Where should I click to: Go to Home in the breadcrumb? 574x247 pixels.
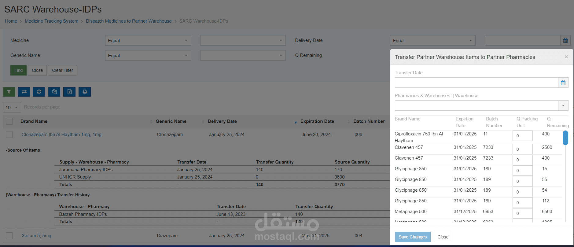click(x=11, y=21)
